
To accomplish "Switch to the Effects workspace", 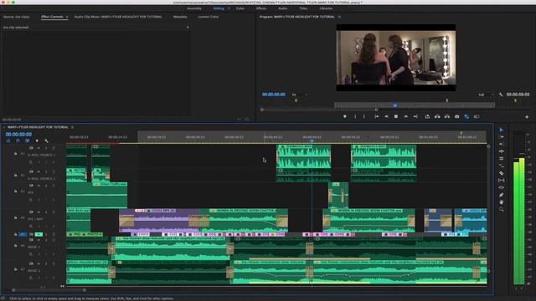I will (x=261, y=8).
